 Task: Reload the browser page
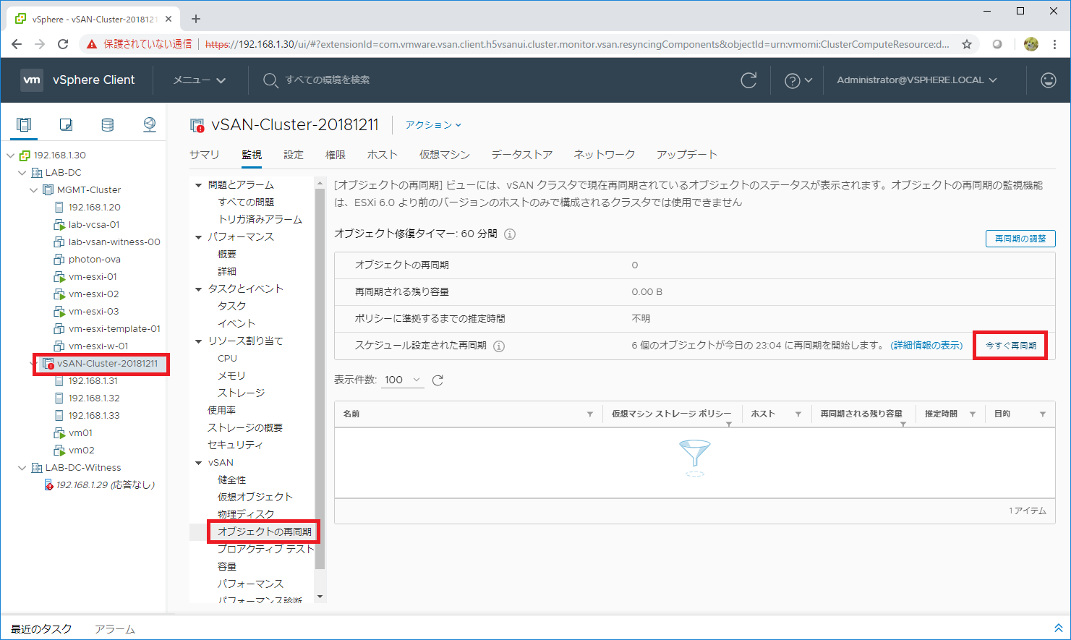coord(63,44)
